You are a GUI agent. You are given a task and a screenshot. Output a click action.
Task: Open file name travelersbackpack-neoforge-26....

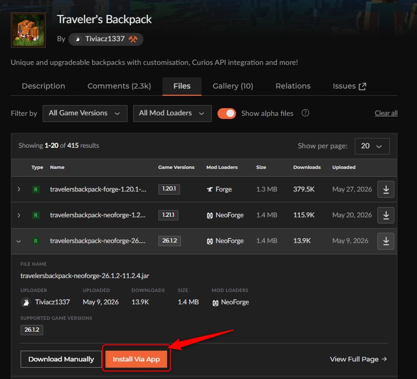[x=98, y=241]
